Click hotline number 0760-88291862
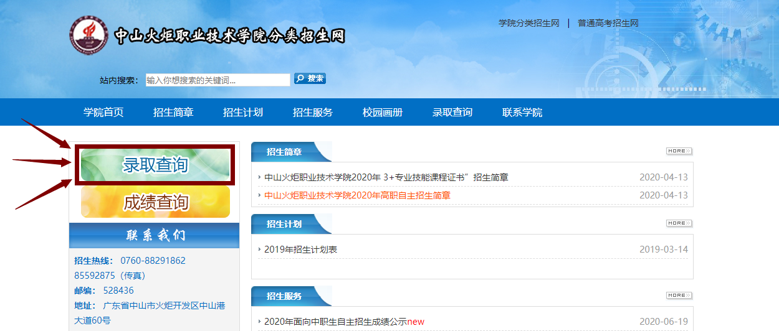Viewport: 779px width, 331px height. tap(153, 261)
